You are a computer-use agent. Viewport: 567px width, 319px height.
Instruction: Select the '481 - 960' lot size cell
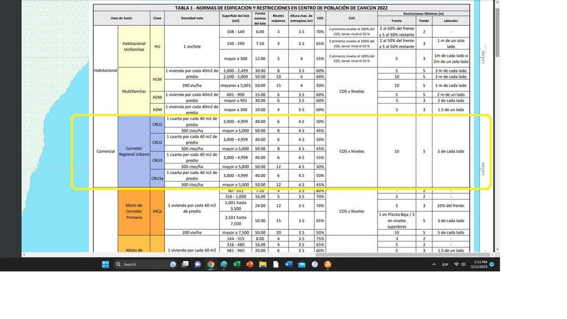(236, 250)
